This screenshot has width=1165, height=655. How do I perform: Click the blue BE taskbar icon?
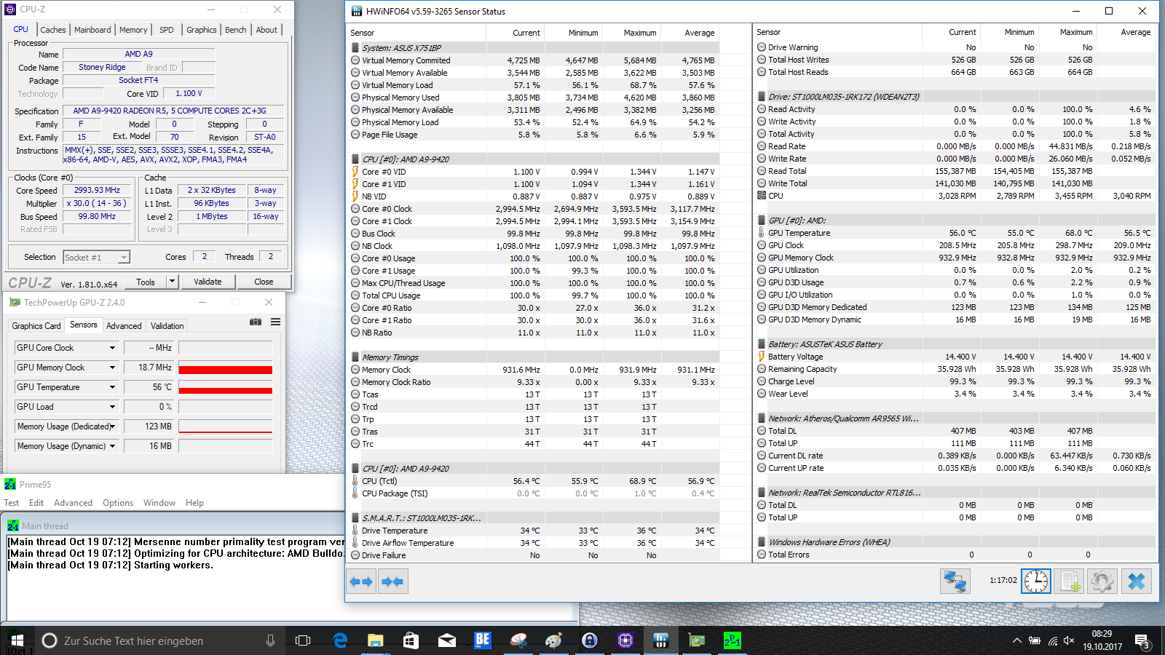(482, 640)
